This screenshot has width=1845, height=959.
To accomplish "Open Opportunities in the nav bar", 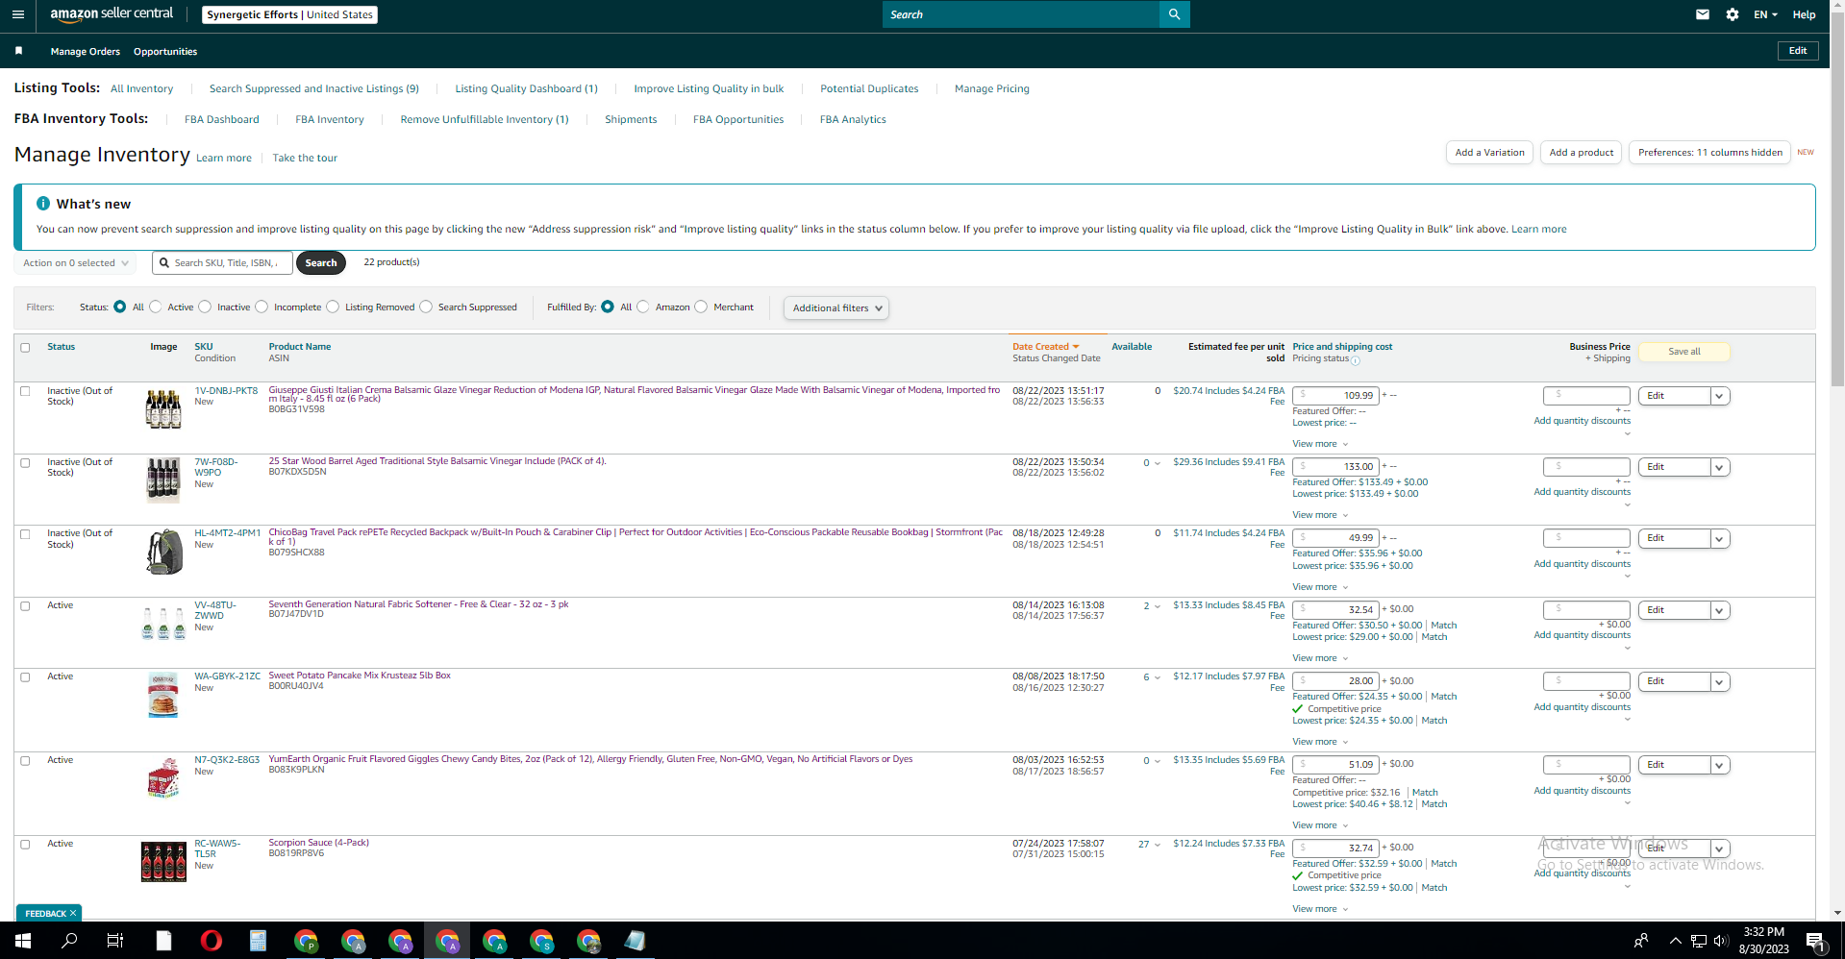I will pyautogui.click(x=165, y=51).
